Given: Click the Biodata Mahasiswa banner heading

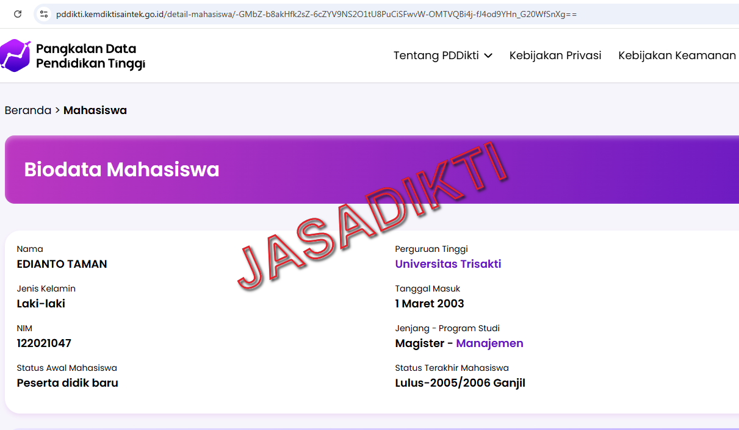Looking at the screenshot, I should coord(121,170).
